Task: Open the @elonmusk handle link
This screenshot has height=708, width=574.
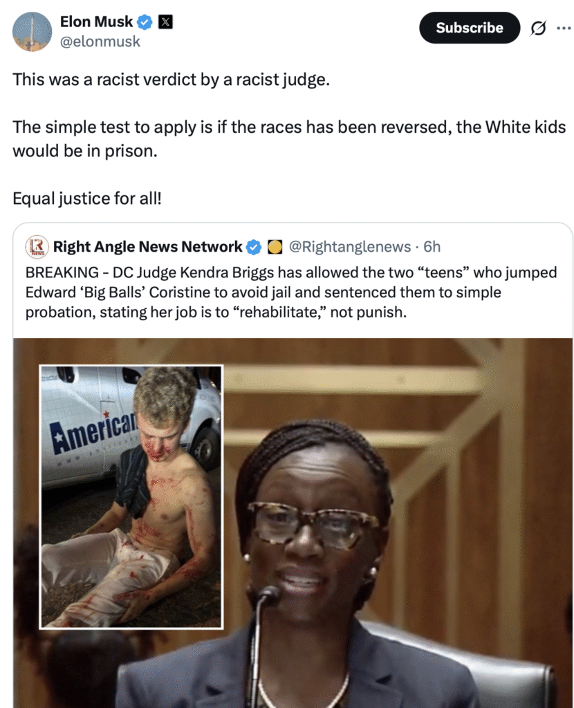Action: point(100,41)
